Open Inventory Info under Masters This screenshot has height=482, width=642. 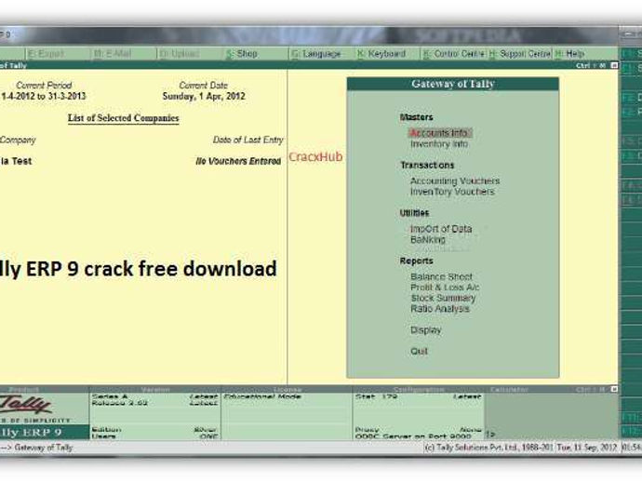[x=439, y=144]
